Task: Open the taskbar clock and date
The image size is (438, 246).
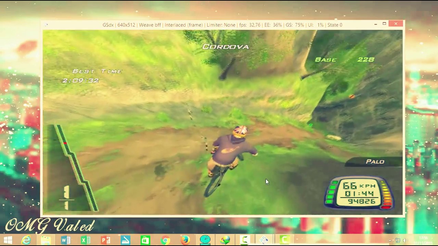Action: coord(423,240)
